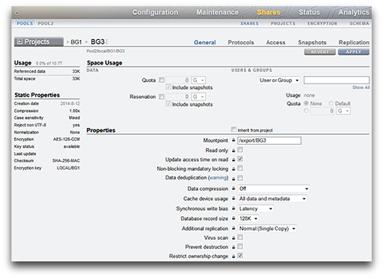This screenshot has width=384, height=279.
Task: Click the lock icon beside Cache device usage
Action: coord(234,199)
